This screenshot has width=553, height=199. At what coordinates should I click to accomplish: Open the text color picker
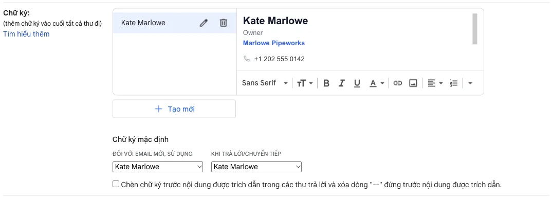(377, 83)
